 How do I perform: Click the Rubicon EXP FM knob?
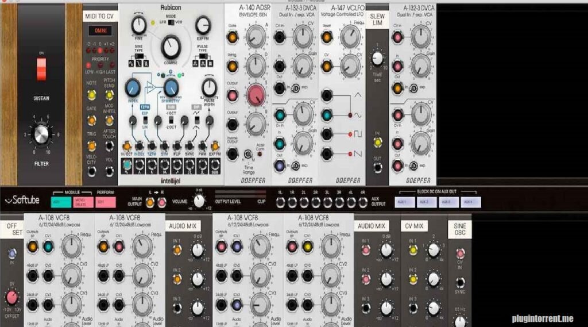203,25
